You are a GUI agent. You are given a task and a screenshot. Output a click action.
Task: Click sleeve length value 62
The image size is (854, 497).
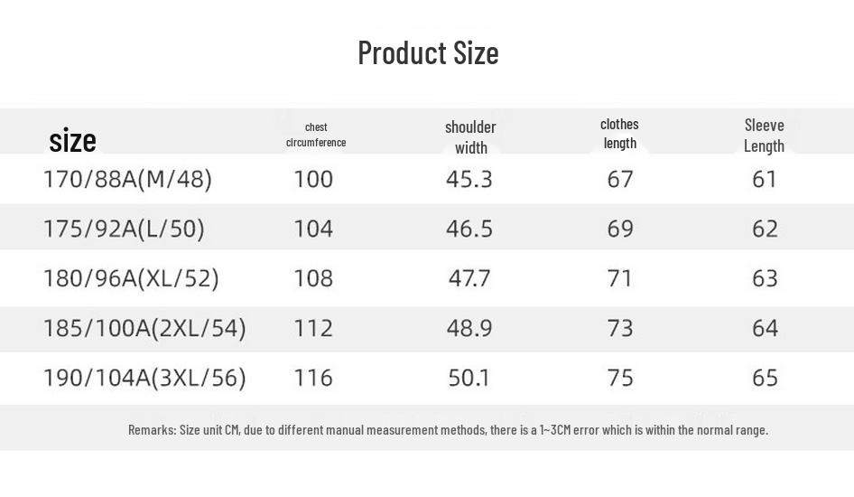765,229
